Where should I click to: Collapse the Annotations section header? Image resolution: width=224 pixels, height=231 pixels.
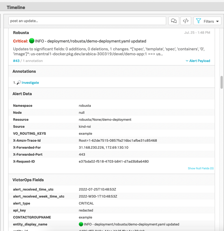point(24,71)
